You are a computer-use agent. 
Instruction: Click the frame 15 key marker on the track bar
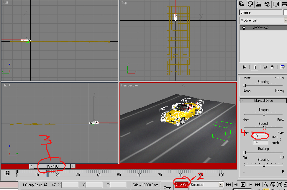point(47,173)
